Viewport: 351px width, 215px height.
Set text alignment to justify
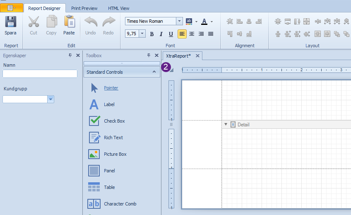[211, 34]
